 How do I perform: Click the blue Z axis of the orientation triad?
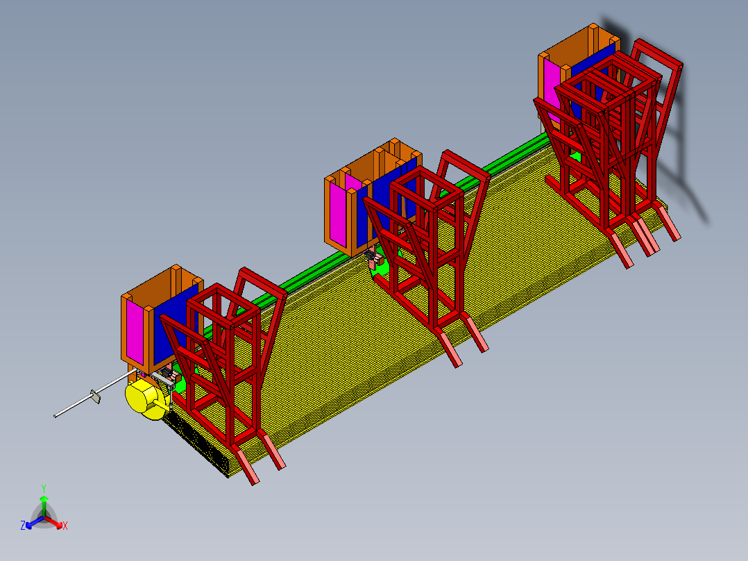31,524
